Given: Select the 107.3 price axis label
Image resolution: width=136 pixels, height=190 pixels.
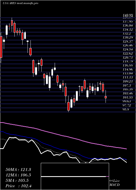Looking at the screenshot, I should coord(127,85).
